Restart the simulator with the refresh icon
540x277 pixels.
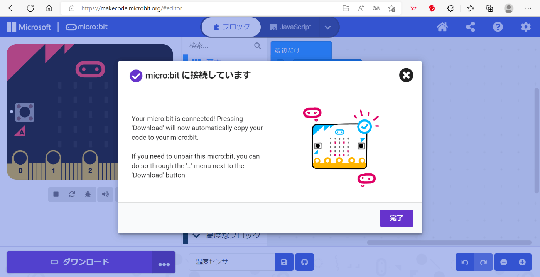(x=72, y=194)
